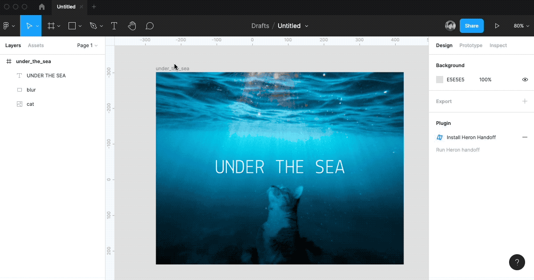This screenshot has height=280, width=534.
Task: Remove the Install Heron Handoff plugin
Action: (525, 137)
